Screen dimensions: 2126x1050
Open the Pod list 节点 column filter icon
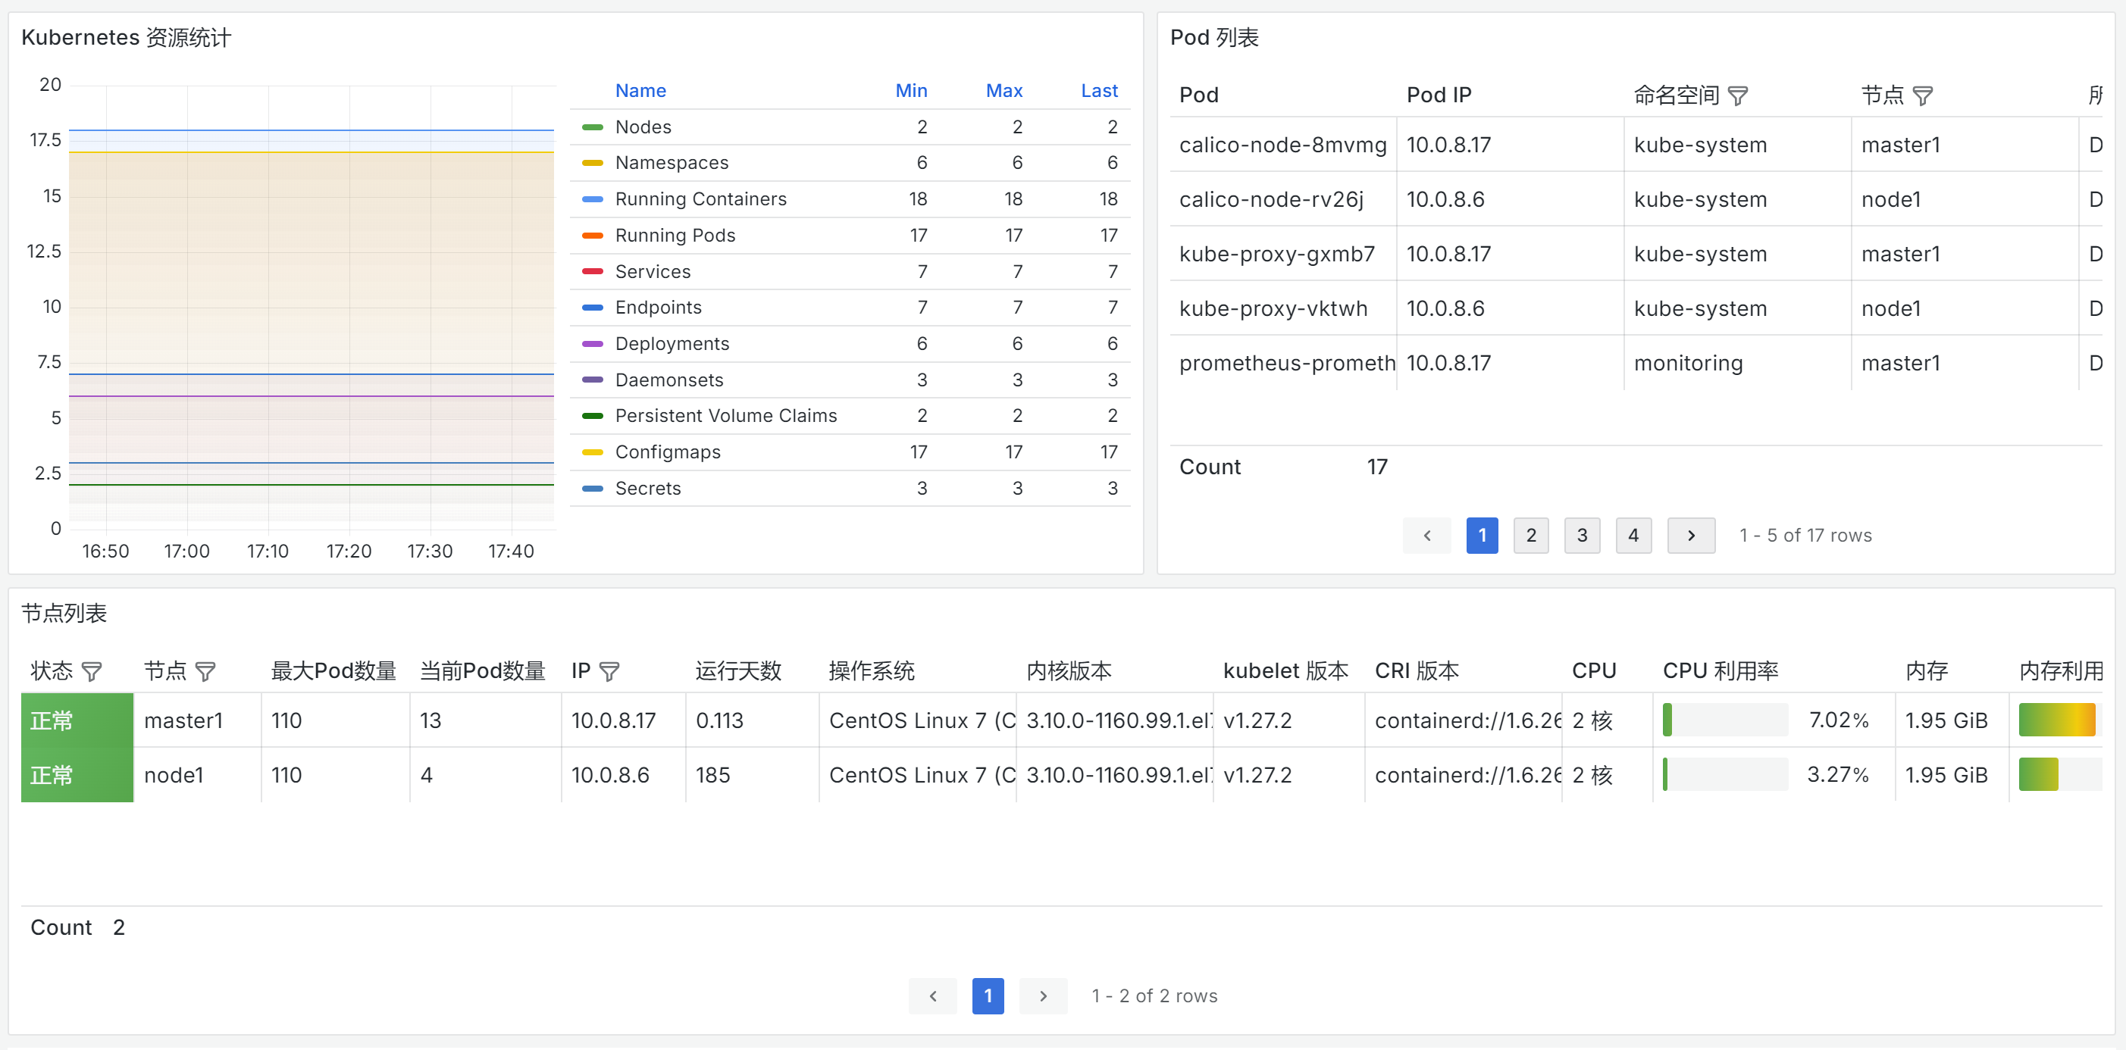click(1922, 95)
